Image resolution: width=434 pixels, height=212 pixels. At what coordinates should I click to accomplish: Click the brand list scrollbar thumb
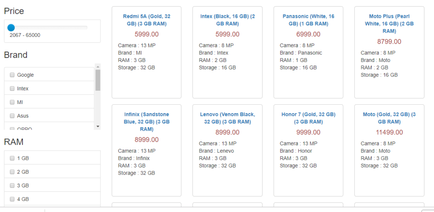click(98, 80)
